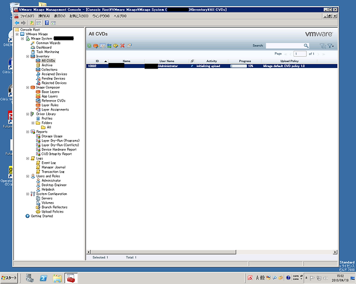Viewport: 356px width, 284px height.
Task: Click the Page number input box
Action: tap(300, 54)
